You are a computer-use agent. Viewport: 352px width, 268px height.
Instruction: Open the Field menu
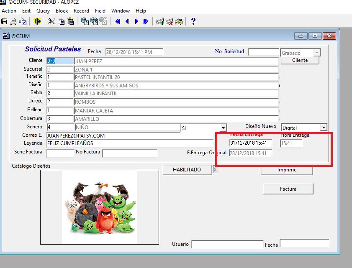100,11
